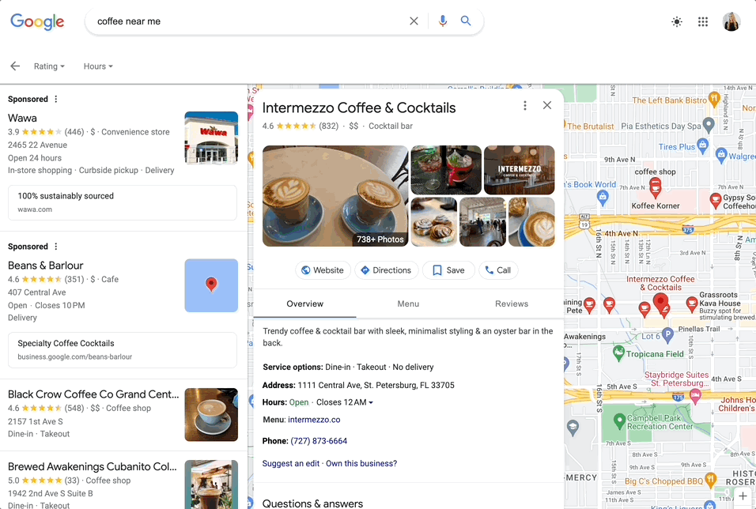The image size is (756, 509).
Task: Open Black Crow Coffee Co Grand Central listing
Action: 93,394
